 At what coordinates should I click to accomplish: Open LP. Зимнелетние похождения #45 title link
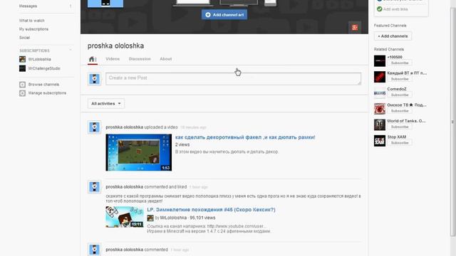point(211,210)
